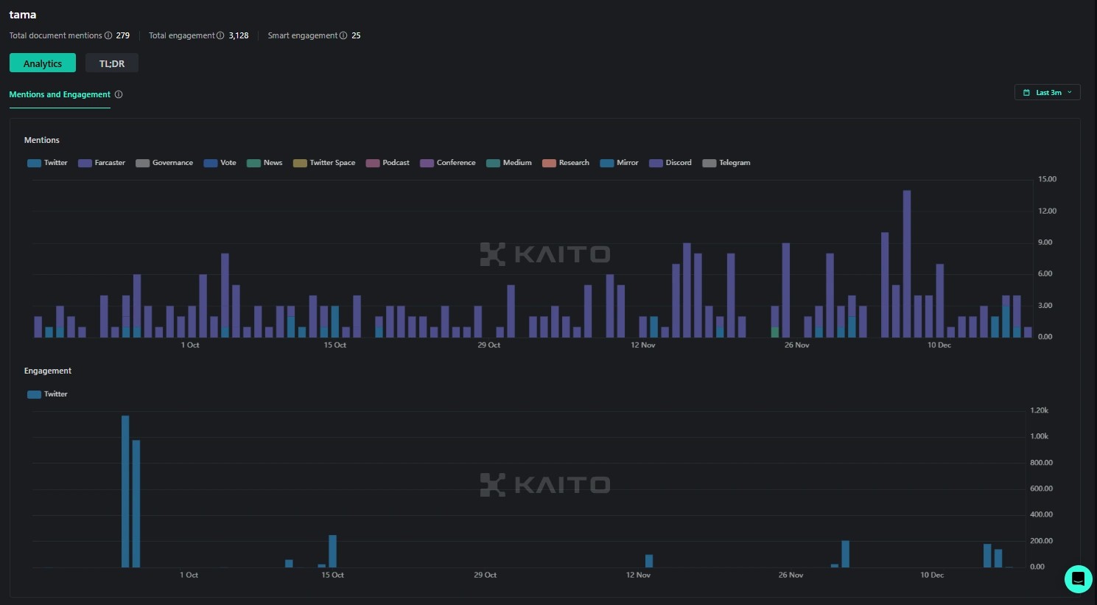1097x605 pixels.
Task: Click info icon next to Mentions and Engagement
Action: tap(119, 94)
